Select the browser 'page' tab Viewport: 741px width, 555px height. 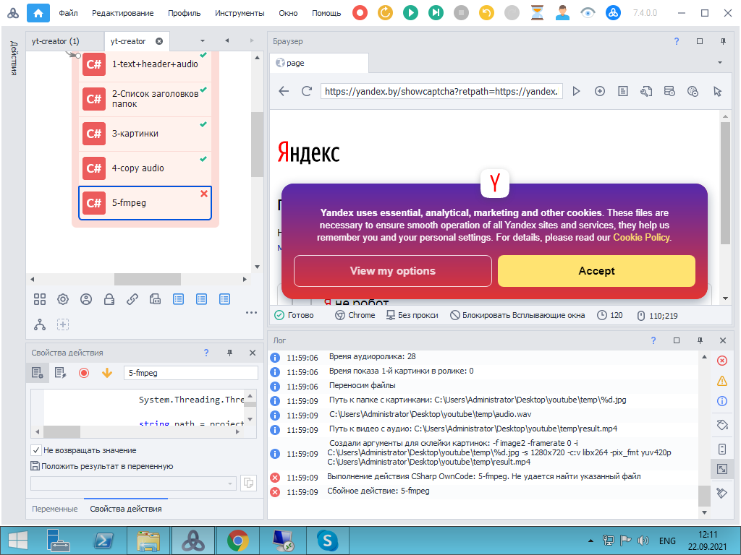[x=319, y=64]
